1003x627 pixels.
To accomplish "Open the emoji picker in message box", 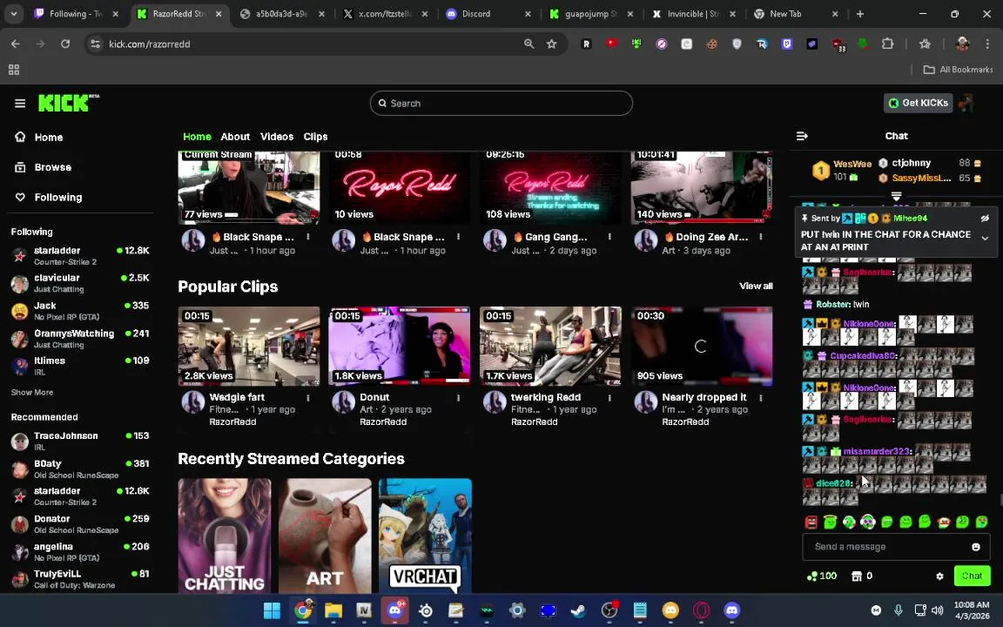I will coord(975,546).
